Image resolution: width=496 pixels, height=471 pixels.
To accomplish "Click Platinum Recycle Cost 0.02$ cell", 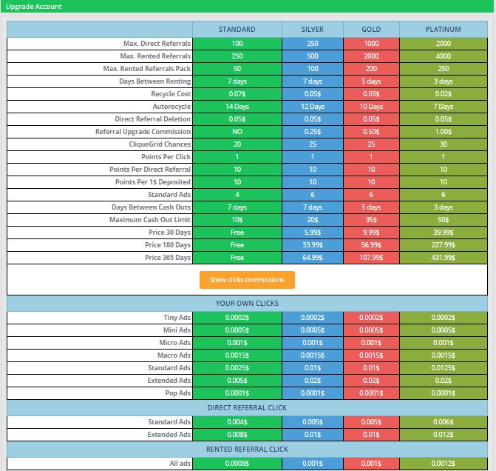I will point(444,94).
